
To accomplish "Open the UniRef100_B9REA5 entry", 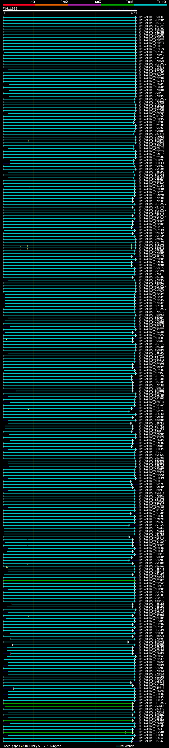I will (x=151, y=715).
